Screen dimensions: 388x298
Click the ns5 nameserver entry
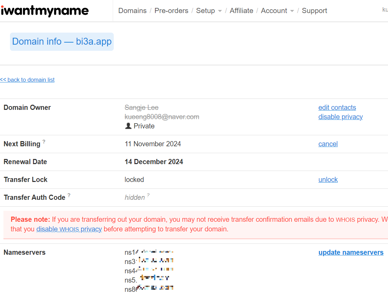147,280
